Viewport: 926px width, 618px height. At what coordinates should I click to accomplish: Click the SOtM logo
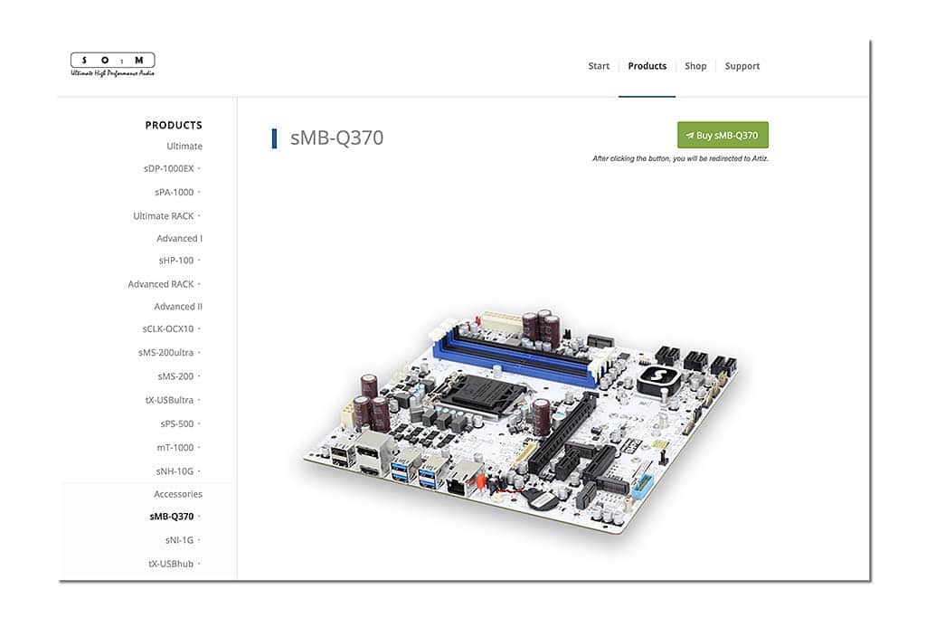coord(113,64)
